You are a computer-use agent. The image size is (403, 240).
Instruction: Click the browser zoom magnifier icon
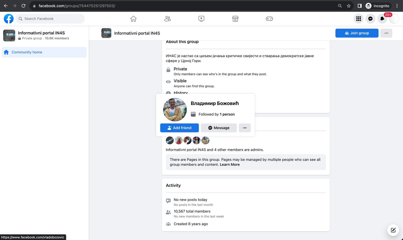pyautogui.click(x=340, y=6)
